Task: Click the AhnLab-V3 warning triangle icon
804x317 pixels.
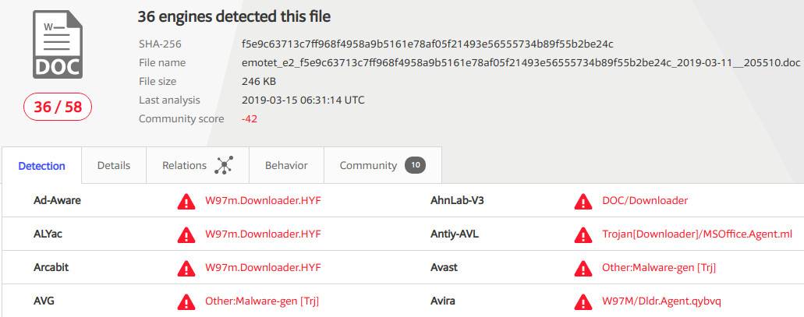Action: point(583,201)
